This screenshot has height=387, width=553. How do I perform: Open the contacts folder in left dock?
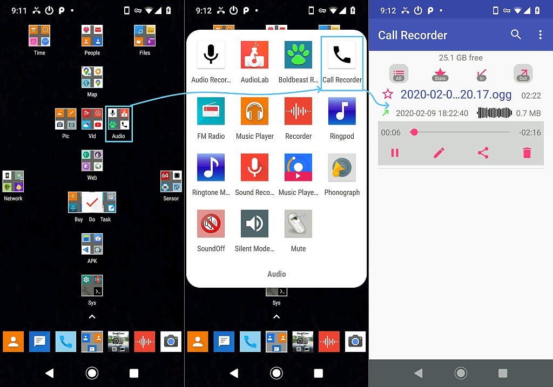tap(92, 342)
